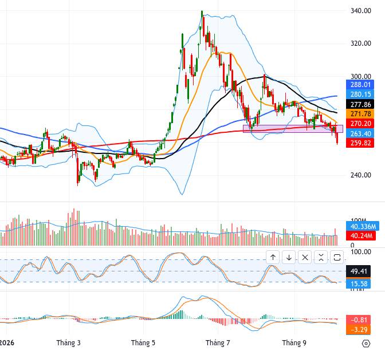Click the Tháng 7 date label on time axis
Image resolution: width=385 pixels, height=351 pixels.
[x=218, y=342]
